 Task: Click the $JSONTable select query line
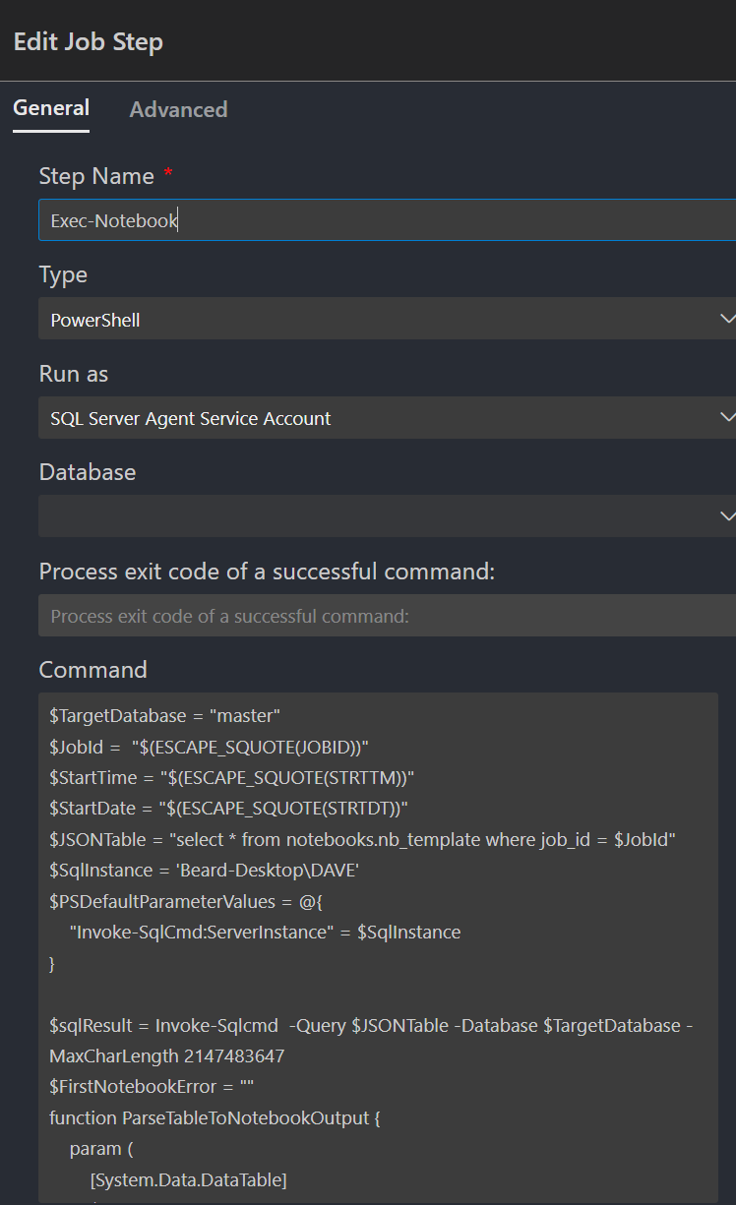click(x=360, y=839)
